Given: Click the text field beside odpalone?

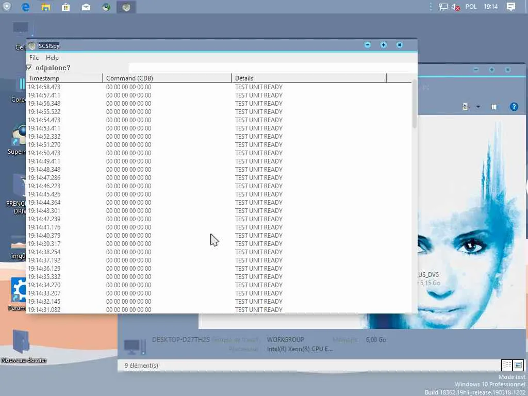Looking at the screenshot, I should click(x=273, y=68).
